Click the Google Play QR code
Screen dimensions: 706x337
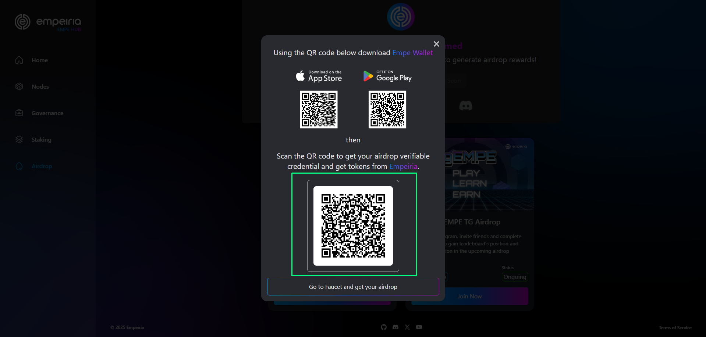click(x=387, y=110)
